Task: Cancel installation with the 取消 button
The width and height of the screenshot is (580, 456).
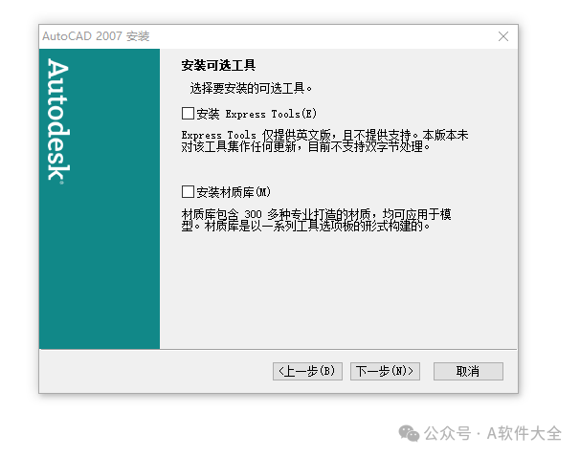Action: click(x=468, y=371)
